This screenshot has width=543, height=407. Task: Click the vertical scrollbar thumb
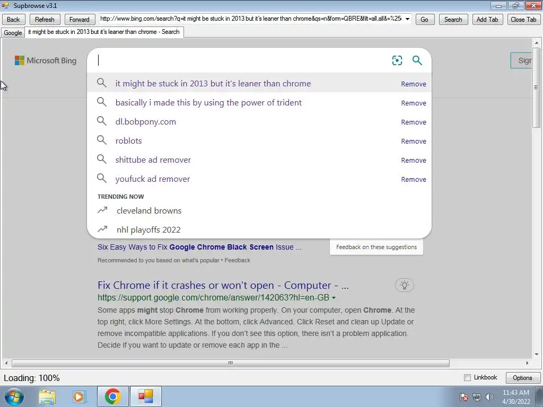tap(537, 87)
